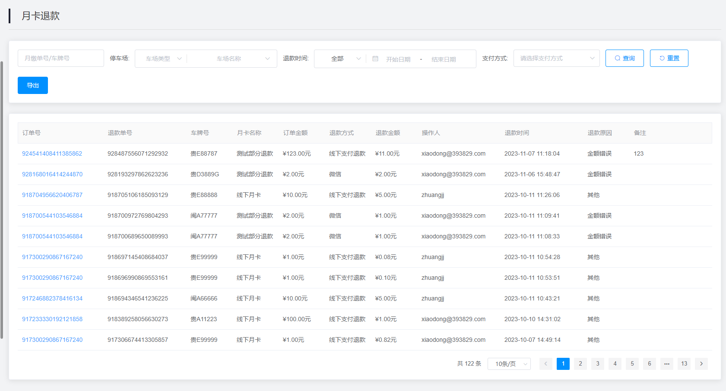Focus the 月缴单号/车牌号 search field
Image resolution: width=726 pixels, height=391 pixels.
[60, 58]
